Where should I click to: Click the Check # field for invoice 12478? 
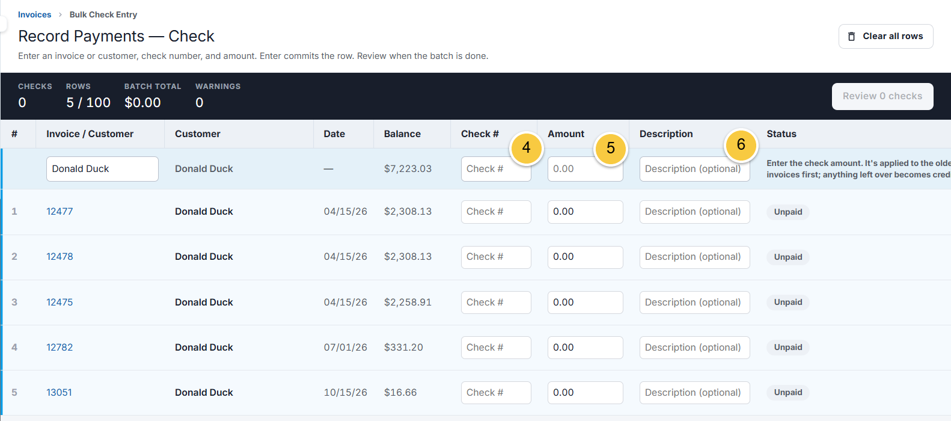pos(496,257)
